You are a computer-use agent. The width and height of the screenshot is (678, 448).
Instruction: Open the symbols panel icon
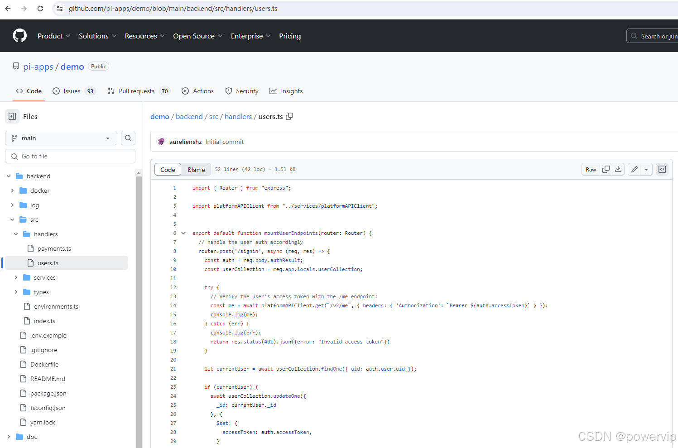point(662,169)
